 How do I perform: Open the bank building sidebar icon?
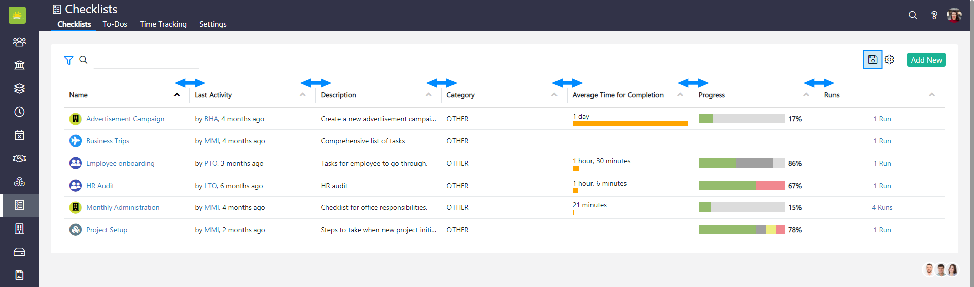pos(19,65)
